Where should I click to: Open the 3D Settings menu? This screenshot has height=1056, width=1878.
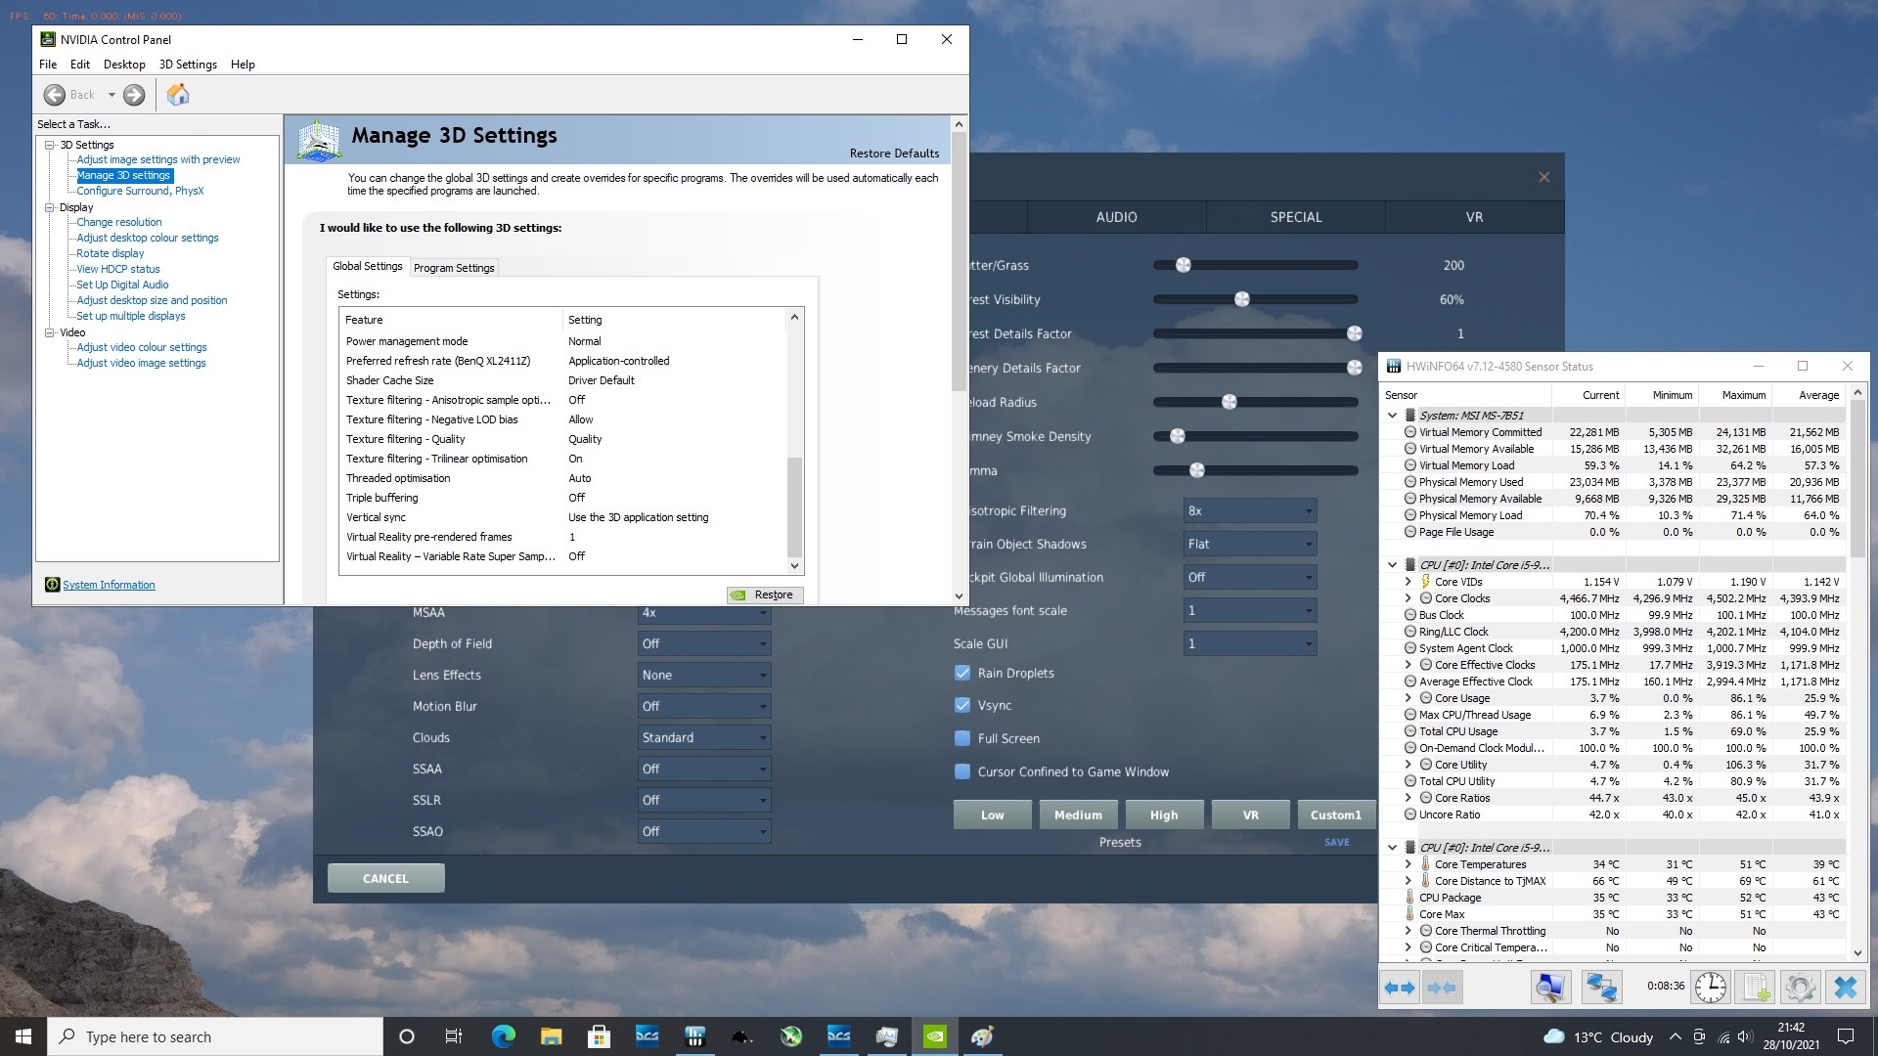point(188,65)
